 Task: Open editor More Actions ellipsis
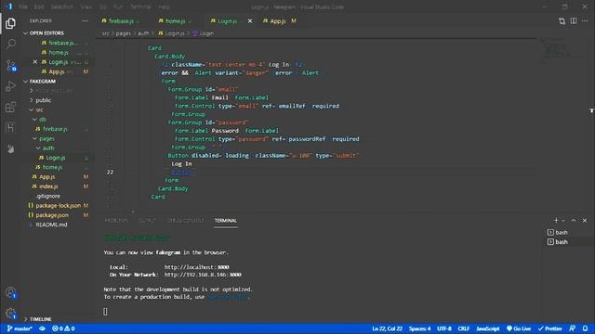point(585,20)
